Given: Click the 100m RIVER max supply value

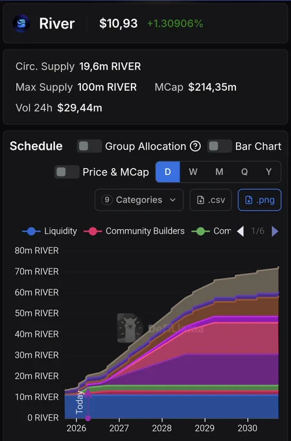Looking at the screenshot, I should [107, 87].
